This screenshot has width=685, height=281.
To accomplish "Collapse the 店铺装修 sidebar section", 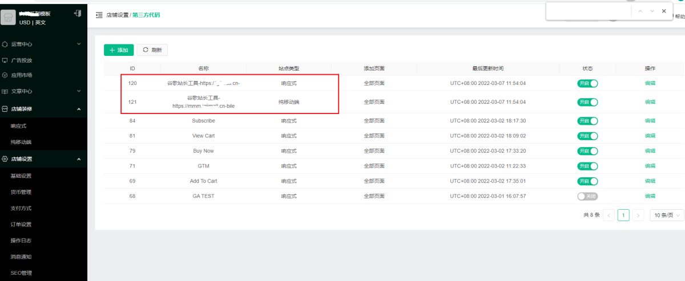I will [79, 108].
